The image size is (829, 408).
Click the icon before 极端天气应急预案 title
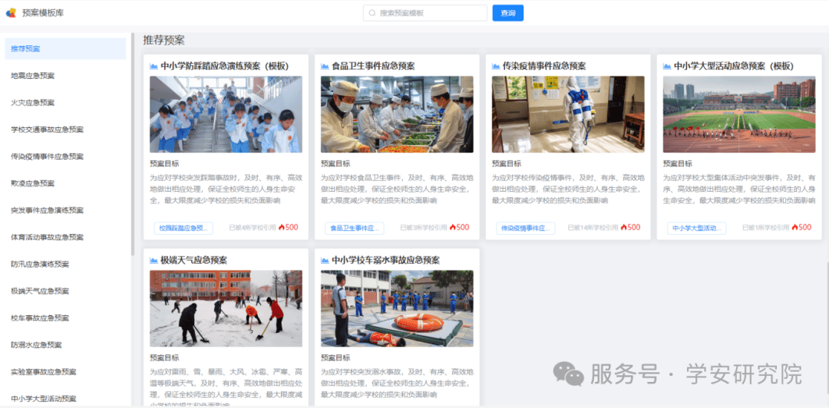[154, 260]
